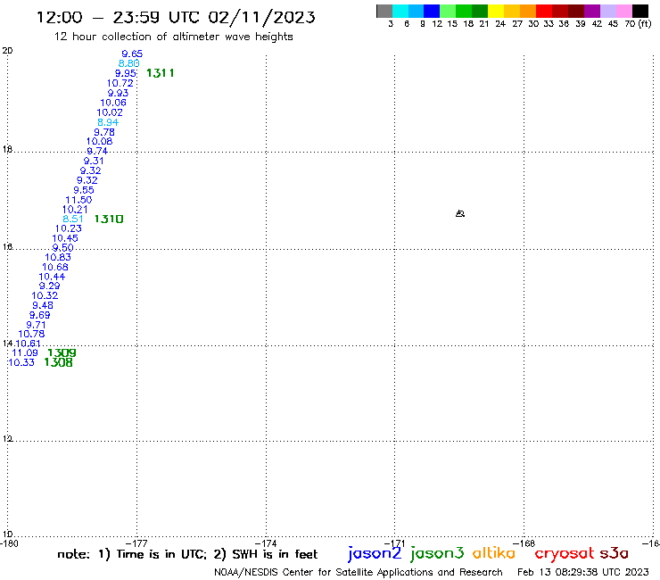Click the light blue 8.51 wave height

click(73, 219)
